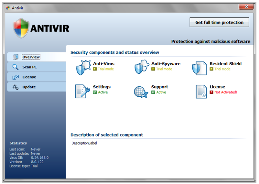The width and height of the screenshot is (259, 184).
Task: Click the License sidebar arrow icon
Action: [16, 77]
